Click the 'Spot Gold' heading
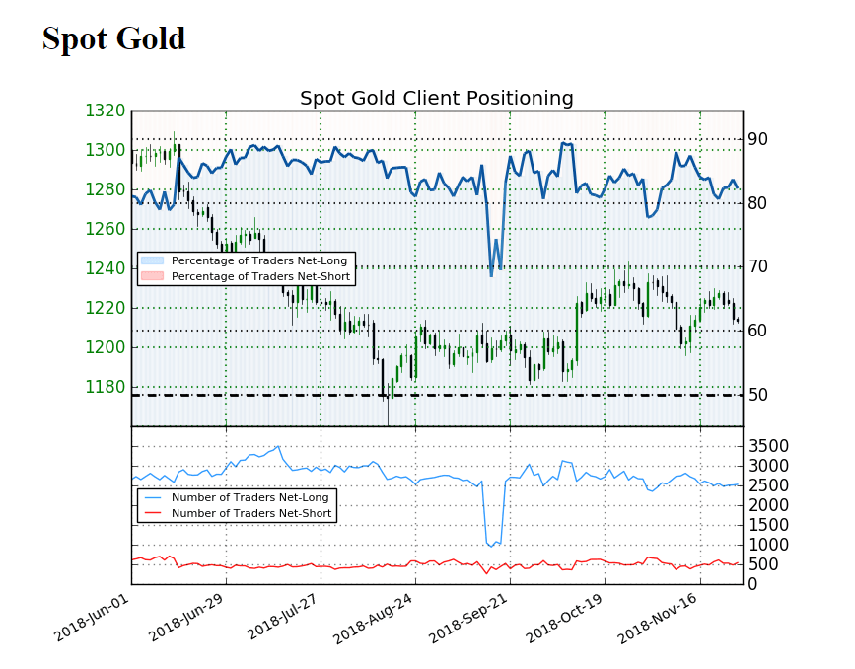This screenshot has width=855, height=669. click(114, 38)
